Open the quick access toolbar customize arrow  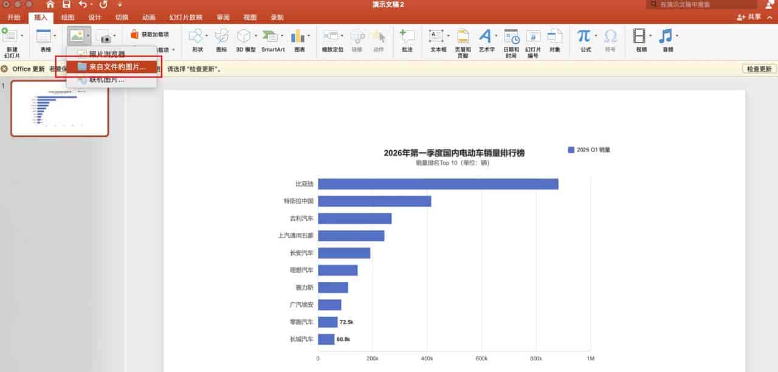pos(120,5)
